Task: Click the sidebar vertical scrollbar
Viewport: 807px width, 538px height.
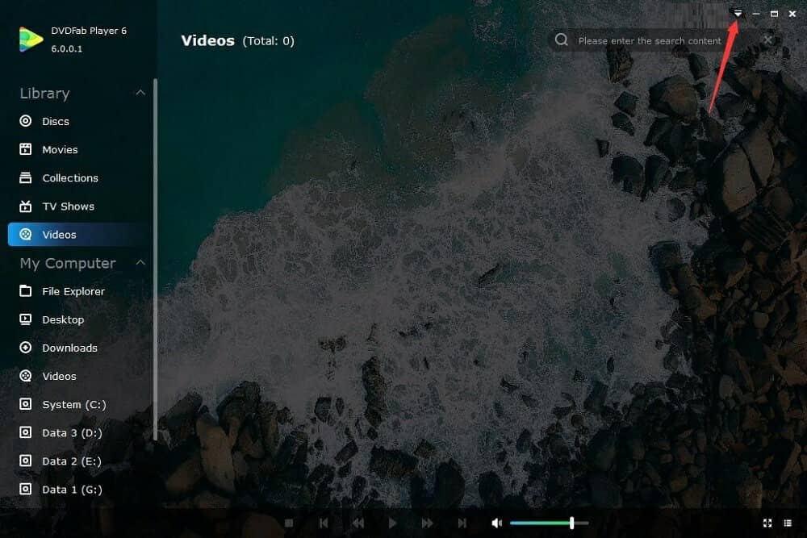Action: coord(155,259)
